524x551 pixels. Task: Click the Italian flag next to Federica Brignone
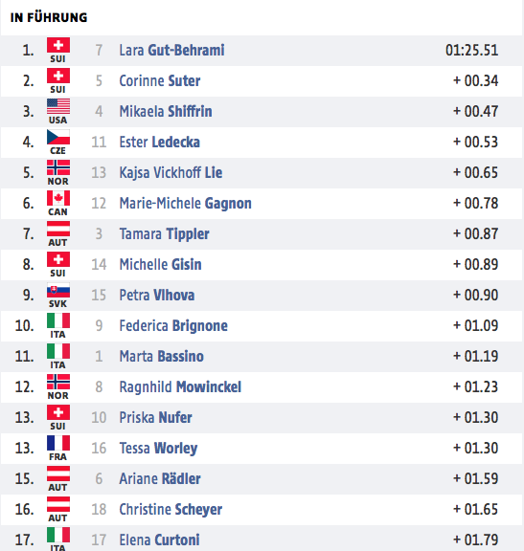58,320
